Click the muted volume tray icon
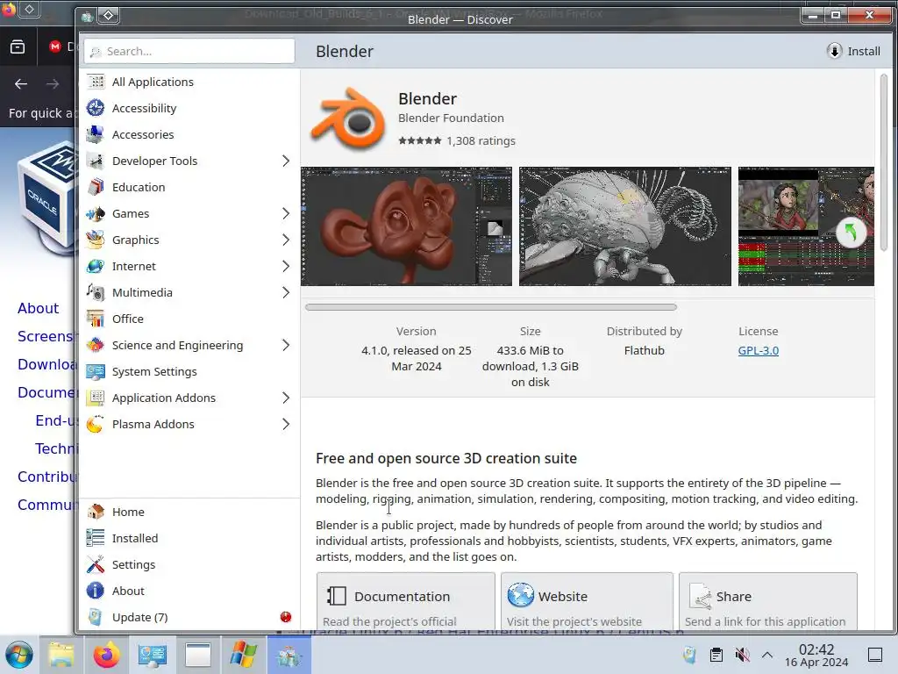 pyautogui.click(x=742, y=655)
